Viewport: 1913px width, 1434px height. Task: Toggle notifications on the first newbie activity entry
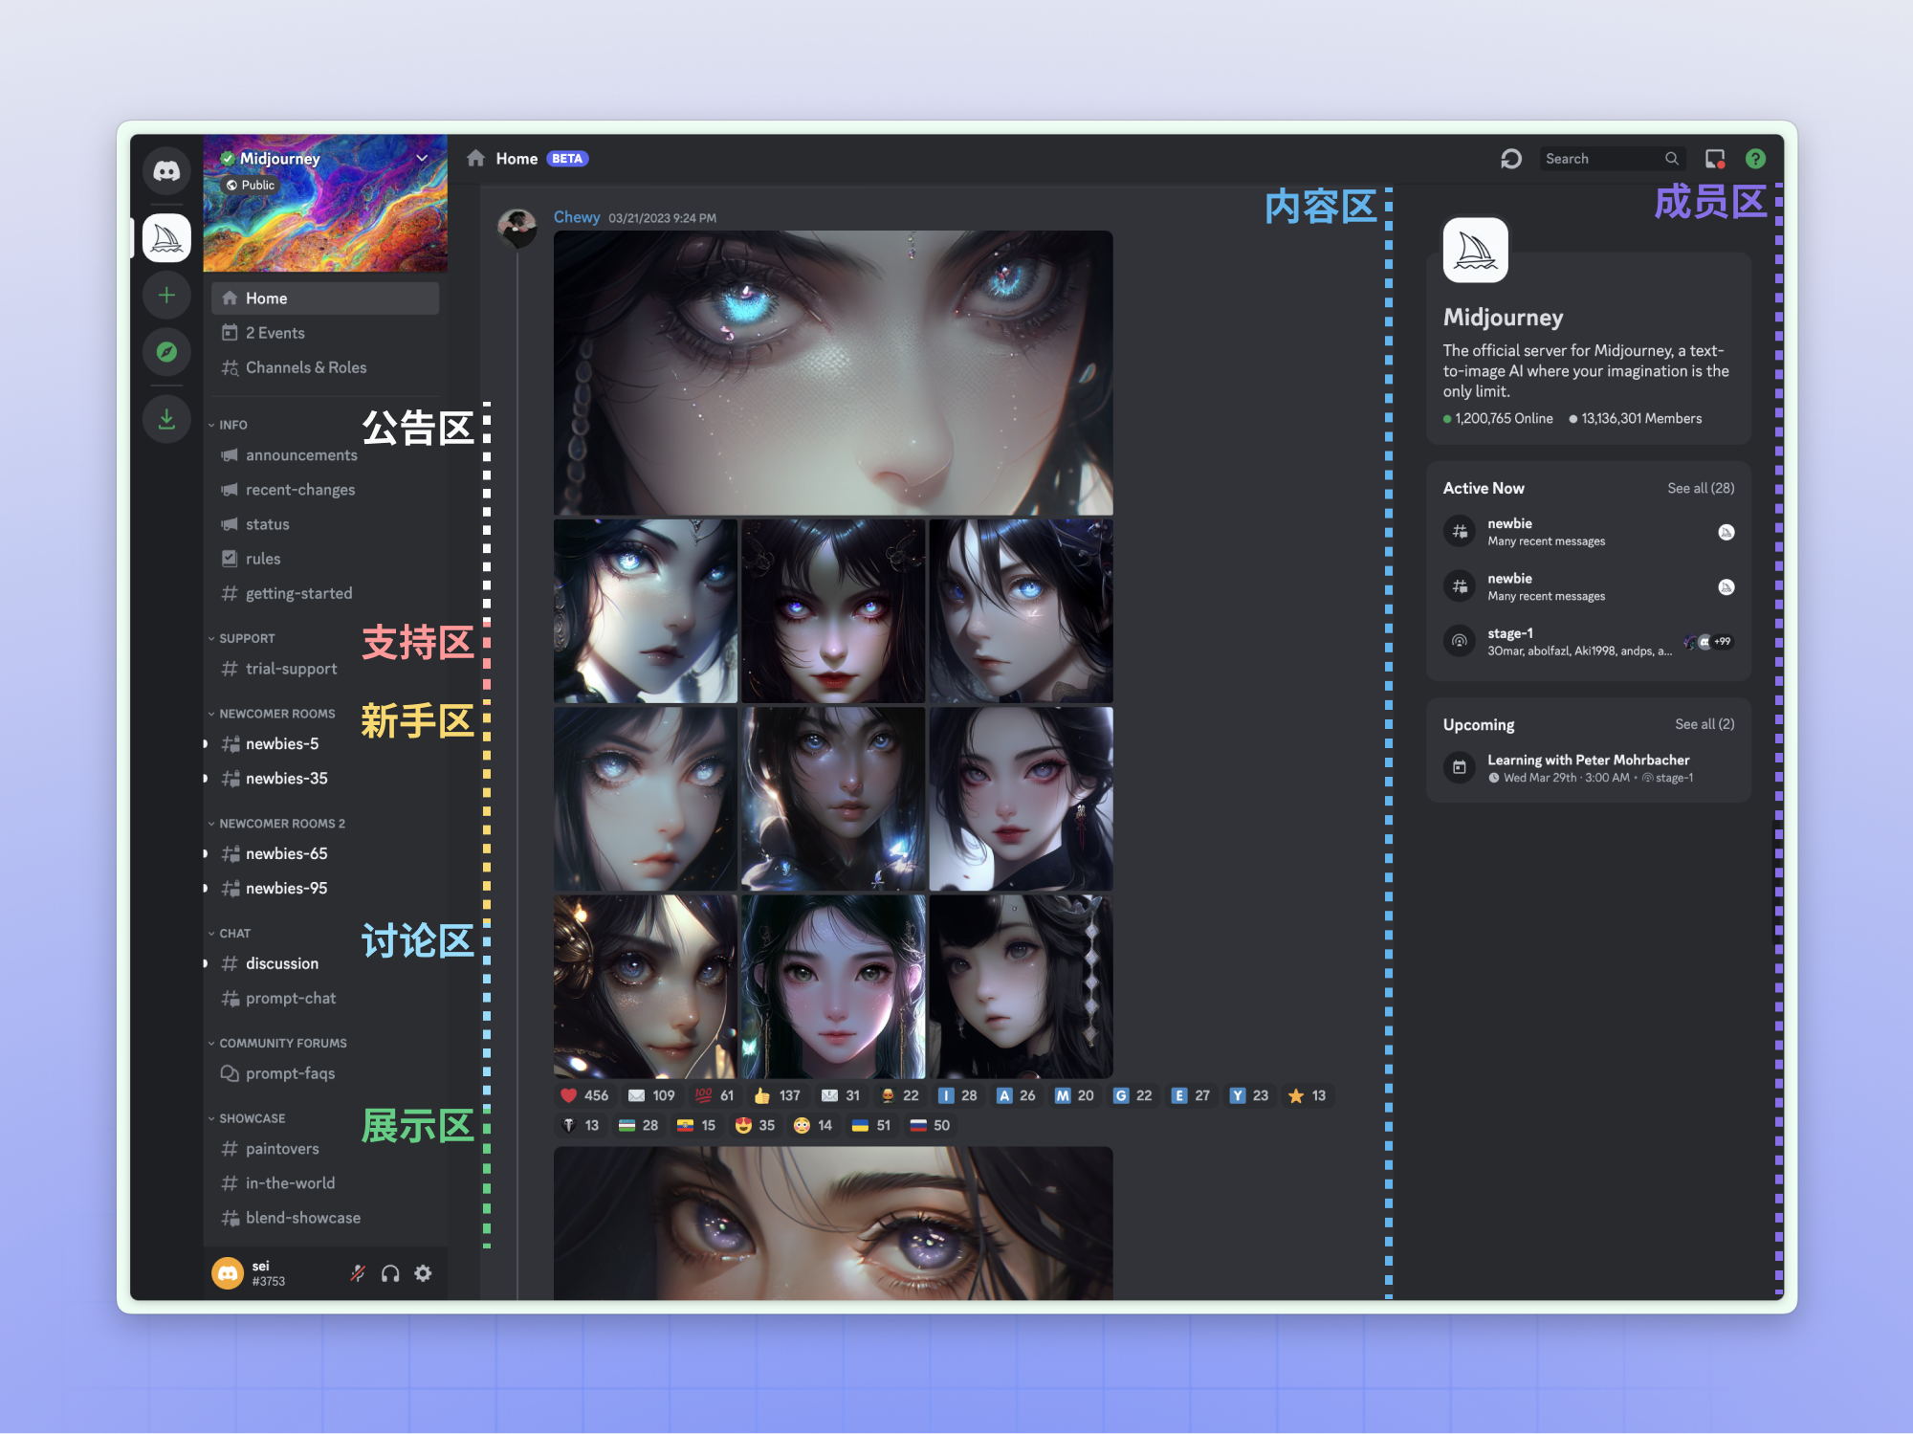pos(1727,532)
